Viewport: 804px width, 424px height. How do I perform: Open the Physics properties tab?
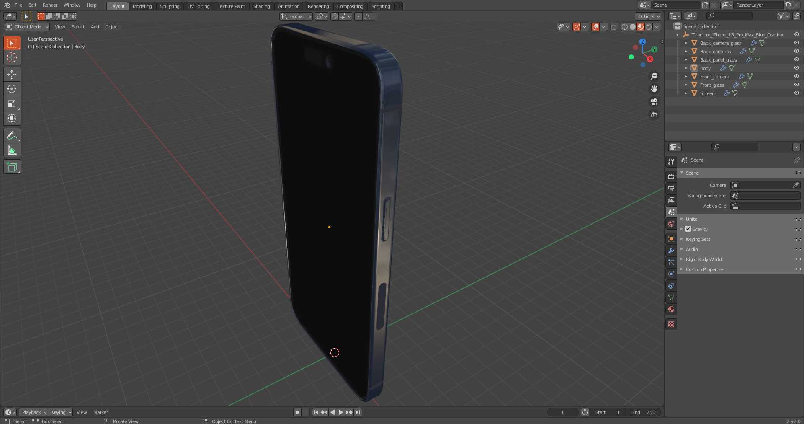pos(671,274)
